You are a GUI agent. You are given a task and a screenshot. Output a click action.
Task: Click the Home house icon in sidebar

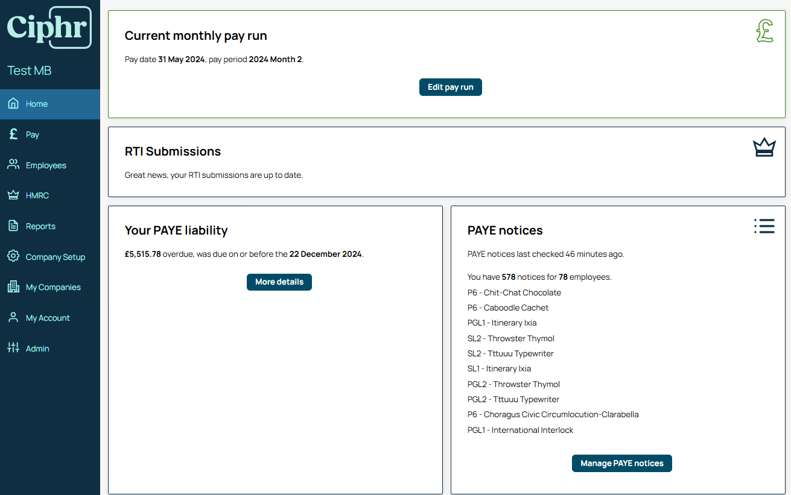tap(13, 104)
